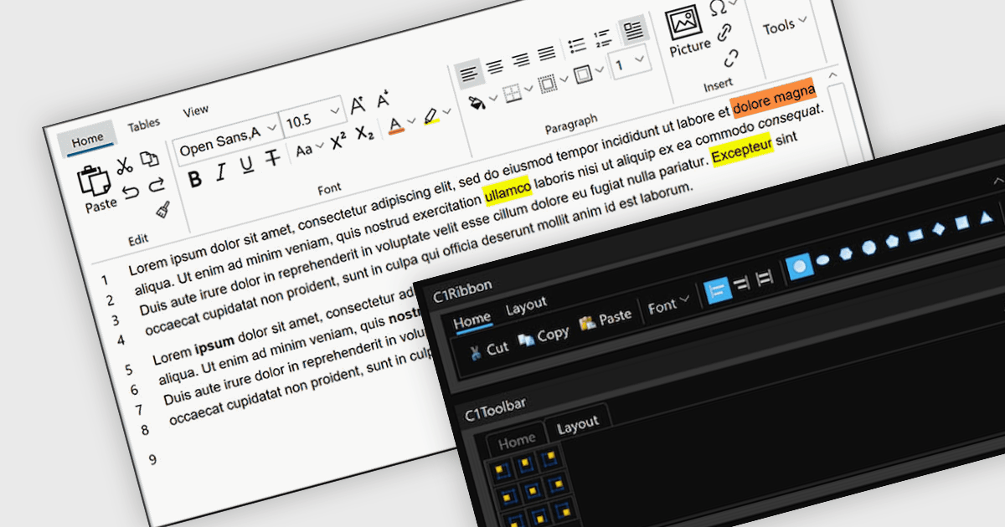Click the bulleted list icon
Image resolution: width=1005 pixels, height=527 pixels.
tap(576, 44)
